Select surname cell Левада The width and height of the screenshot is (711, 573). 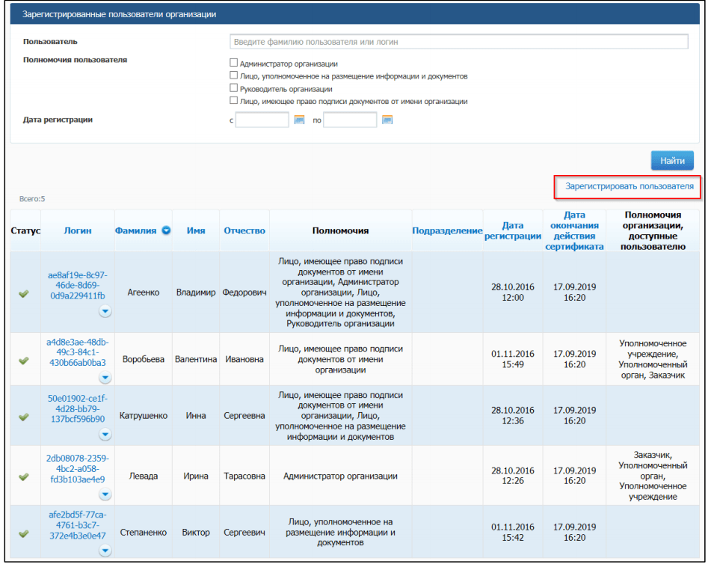(x=144, y=476)
